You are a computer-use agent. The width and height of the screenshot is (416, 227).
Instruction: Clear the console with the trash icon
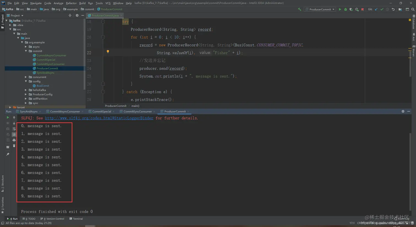pos(14,146)
